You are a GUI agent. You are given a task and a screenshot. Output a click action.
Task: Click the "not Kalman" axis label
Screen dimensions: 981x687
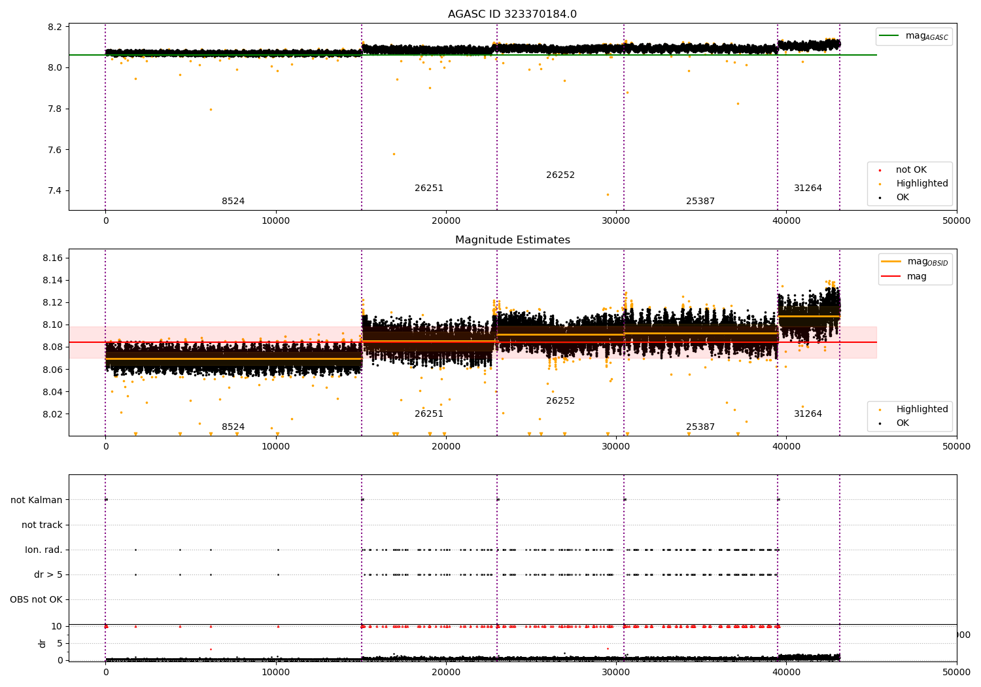pyautogui.click(x=37, y=501)
